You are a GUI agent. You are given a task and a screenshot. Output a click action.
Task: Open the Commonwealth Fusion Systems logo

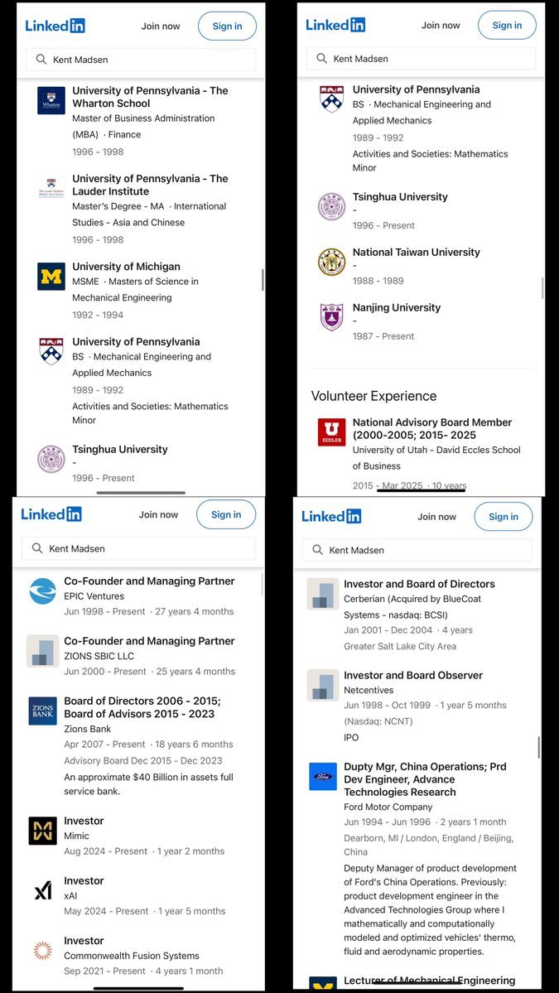(42, 951)
